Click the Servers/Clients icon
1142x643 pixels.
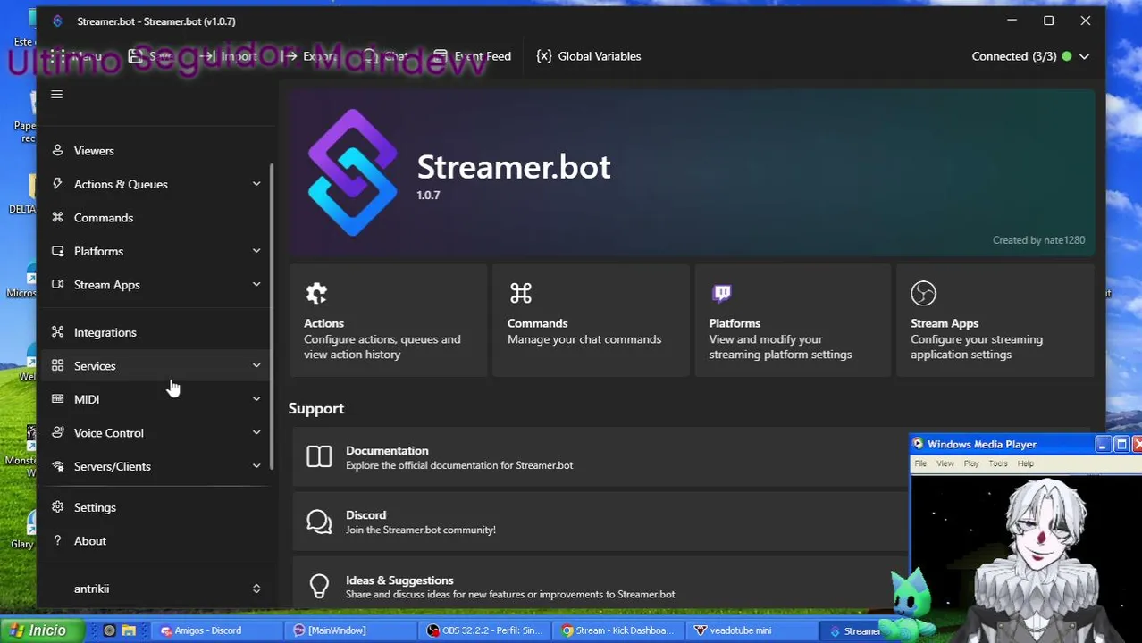coord(57,466)
